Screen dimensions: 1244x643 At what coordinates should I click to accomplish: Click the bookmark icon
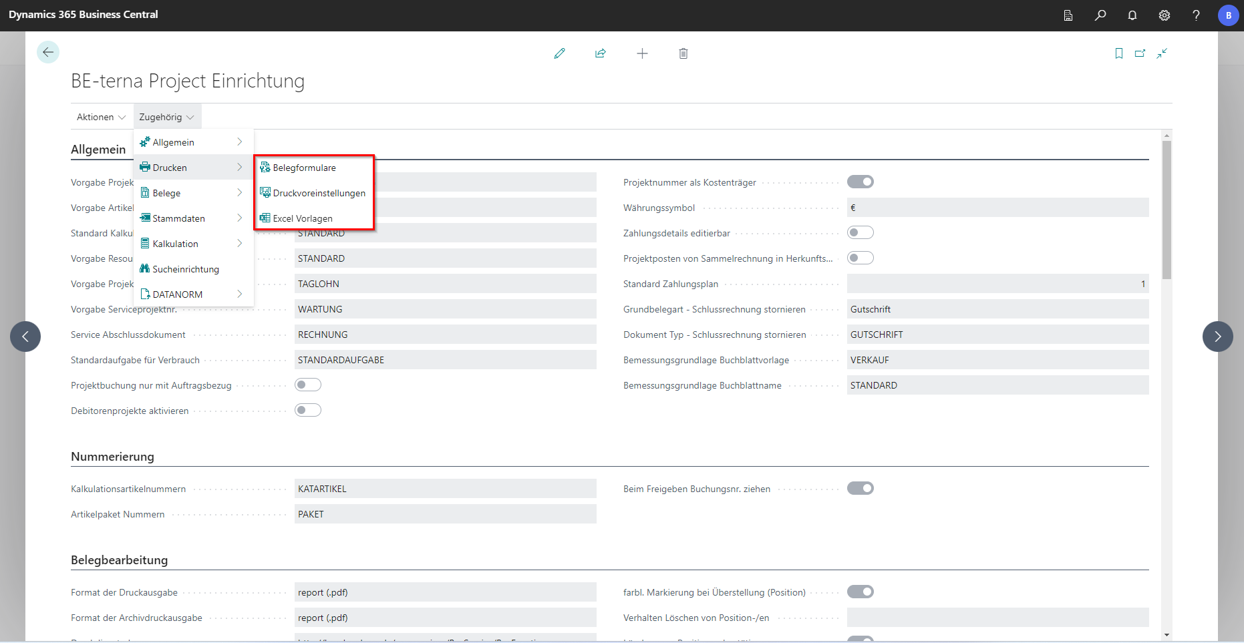[x=1118, y=53]
